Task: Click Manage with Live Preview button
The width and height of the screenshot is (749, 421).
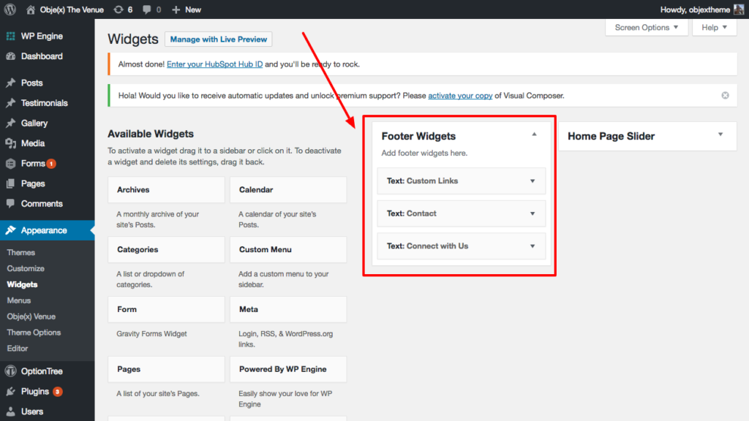Action: [218, 39]
